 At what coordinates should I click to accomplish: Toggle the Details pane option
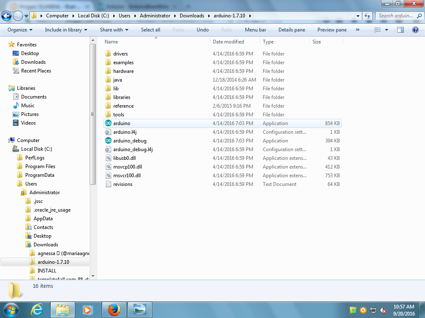(292, 30)
